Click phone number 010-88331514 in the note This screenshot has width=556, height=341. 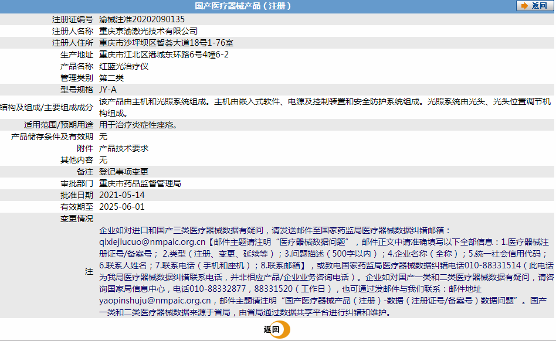coord(493,265)
